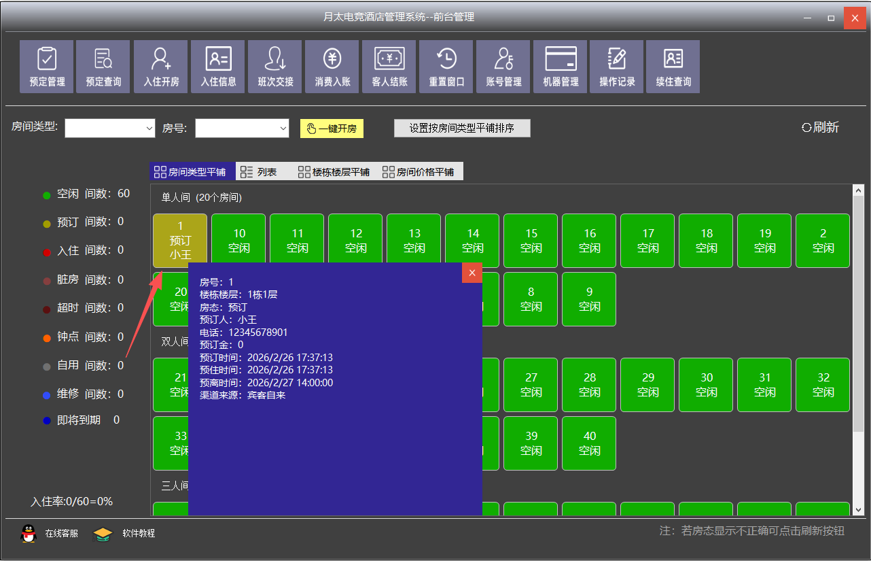Switch to 楼栋楼层平铺 tab
Viewport: 871px width, 561px height.
point(333,172)
